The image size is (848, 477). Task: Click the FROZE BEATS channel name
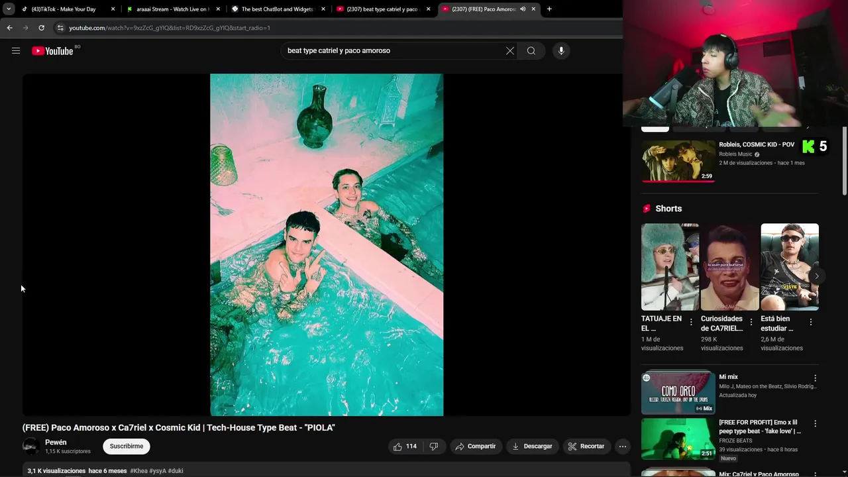pyautogui.click(x=735, y=441)
